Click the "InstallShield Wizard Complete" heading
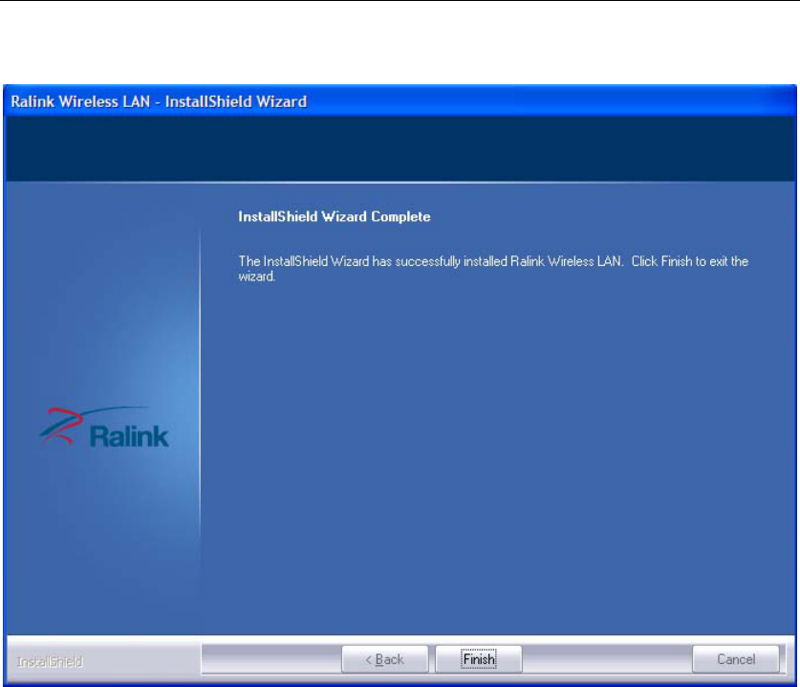 pos(335,216)
